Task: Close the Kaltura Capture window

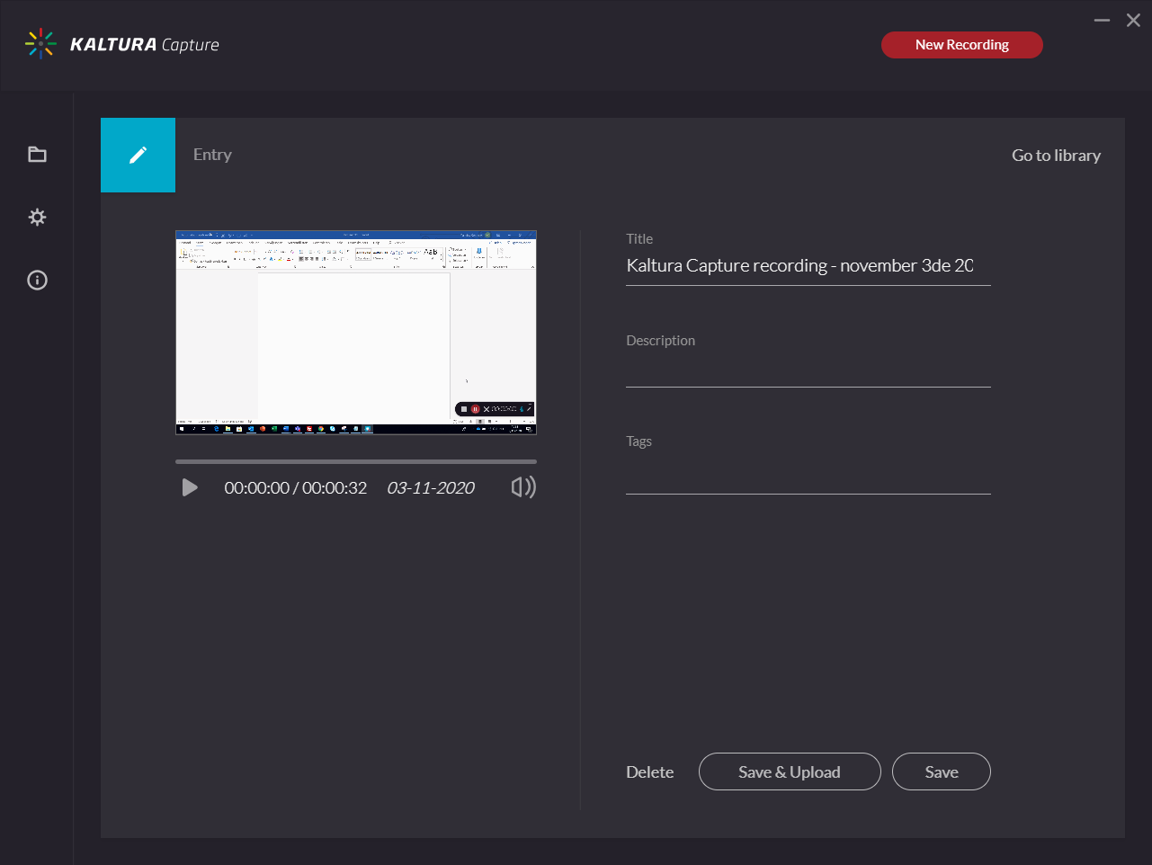Action: (1133, 20)
